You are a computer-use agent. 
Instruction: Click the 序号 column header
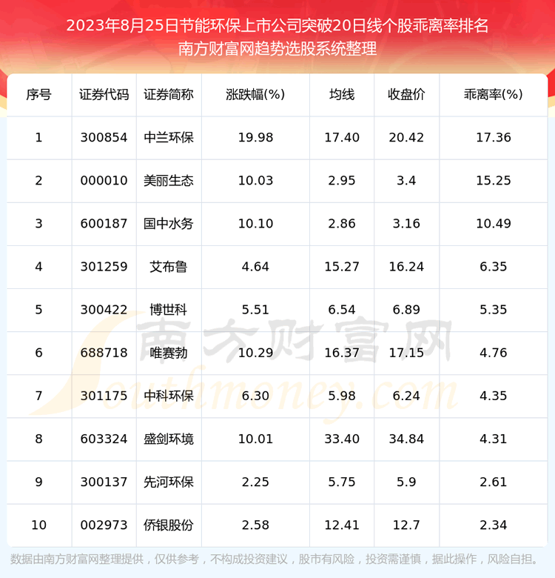[x=38, y=94]
